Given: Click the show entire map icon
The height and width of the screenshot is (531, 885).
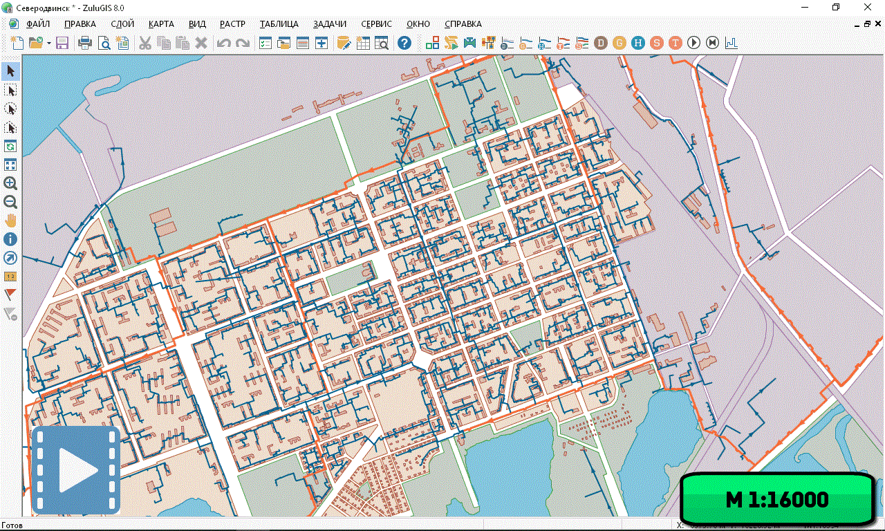Looking at the screenshot, I should pyautogui.click(x=10, y=165).
